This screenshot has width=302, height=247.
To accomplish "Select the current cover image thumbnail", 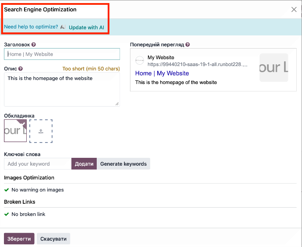I will [15, 131].
